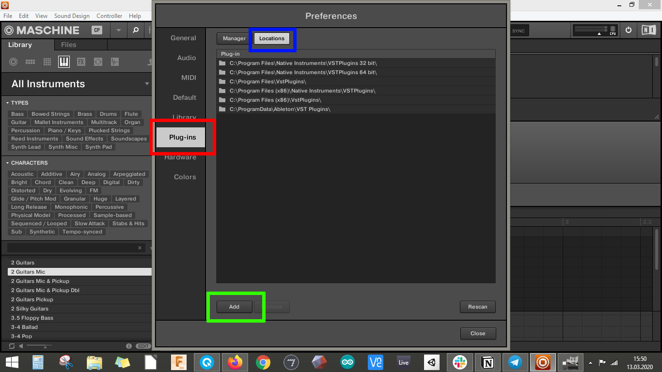Click the Rescan button
Viewport: 662px width, 372px height.
pos(477,307)
